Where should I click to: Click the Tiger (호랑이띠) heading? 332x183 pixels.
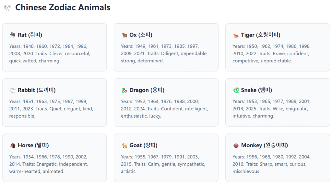(x=261, y=35)
